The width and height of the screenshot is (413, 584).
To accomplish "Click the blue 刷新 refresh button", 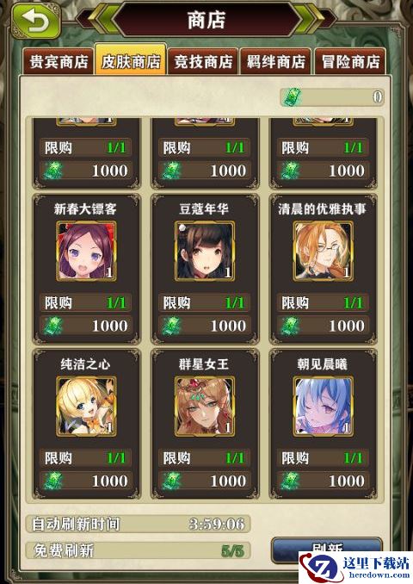I will [327, 550].
